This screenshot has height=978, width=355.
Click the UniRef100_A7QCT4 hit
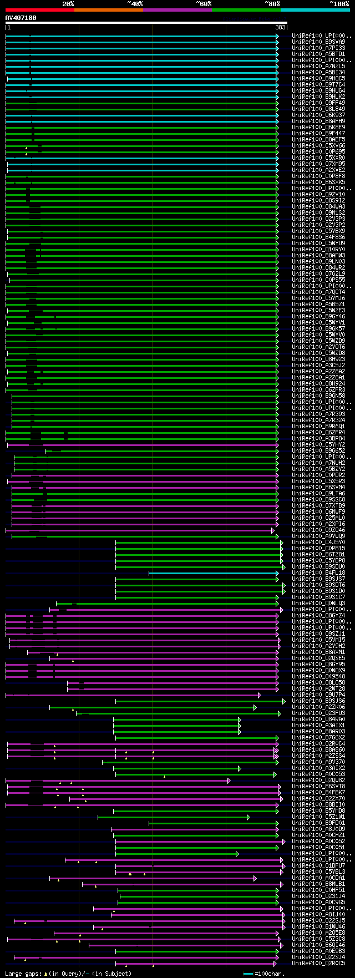point(318,292)
